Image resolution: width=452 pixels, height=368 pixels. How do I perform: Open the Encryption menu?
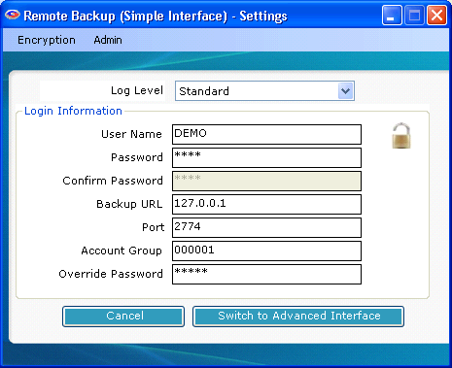pos(47,40)
